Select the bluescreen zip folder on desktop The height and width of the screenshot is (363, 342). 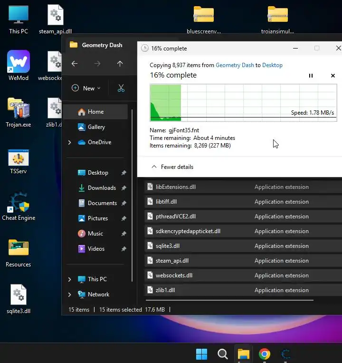tap(204, 20)
